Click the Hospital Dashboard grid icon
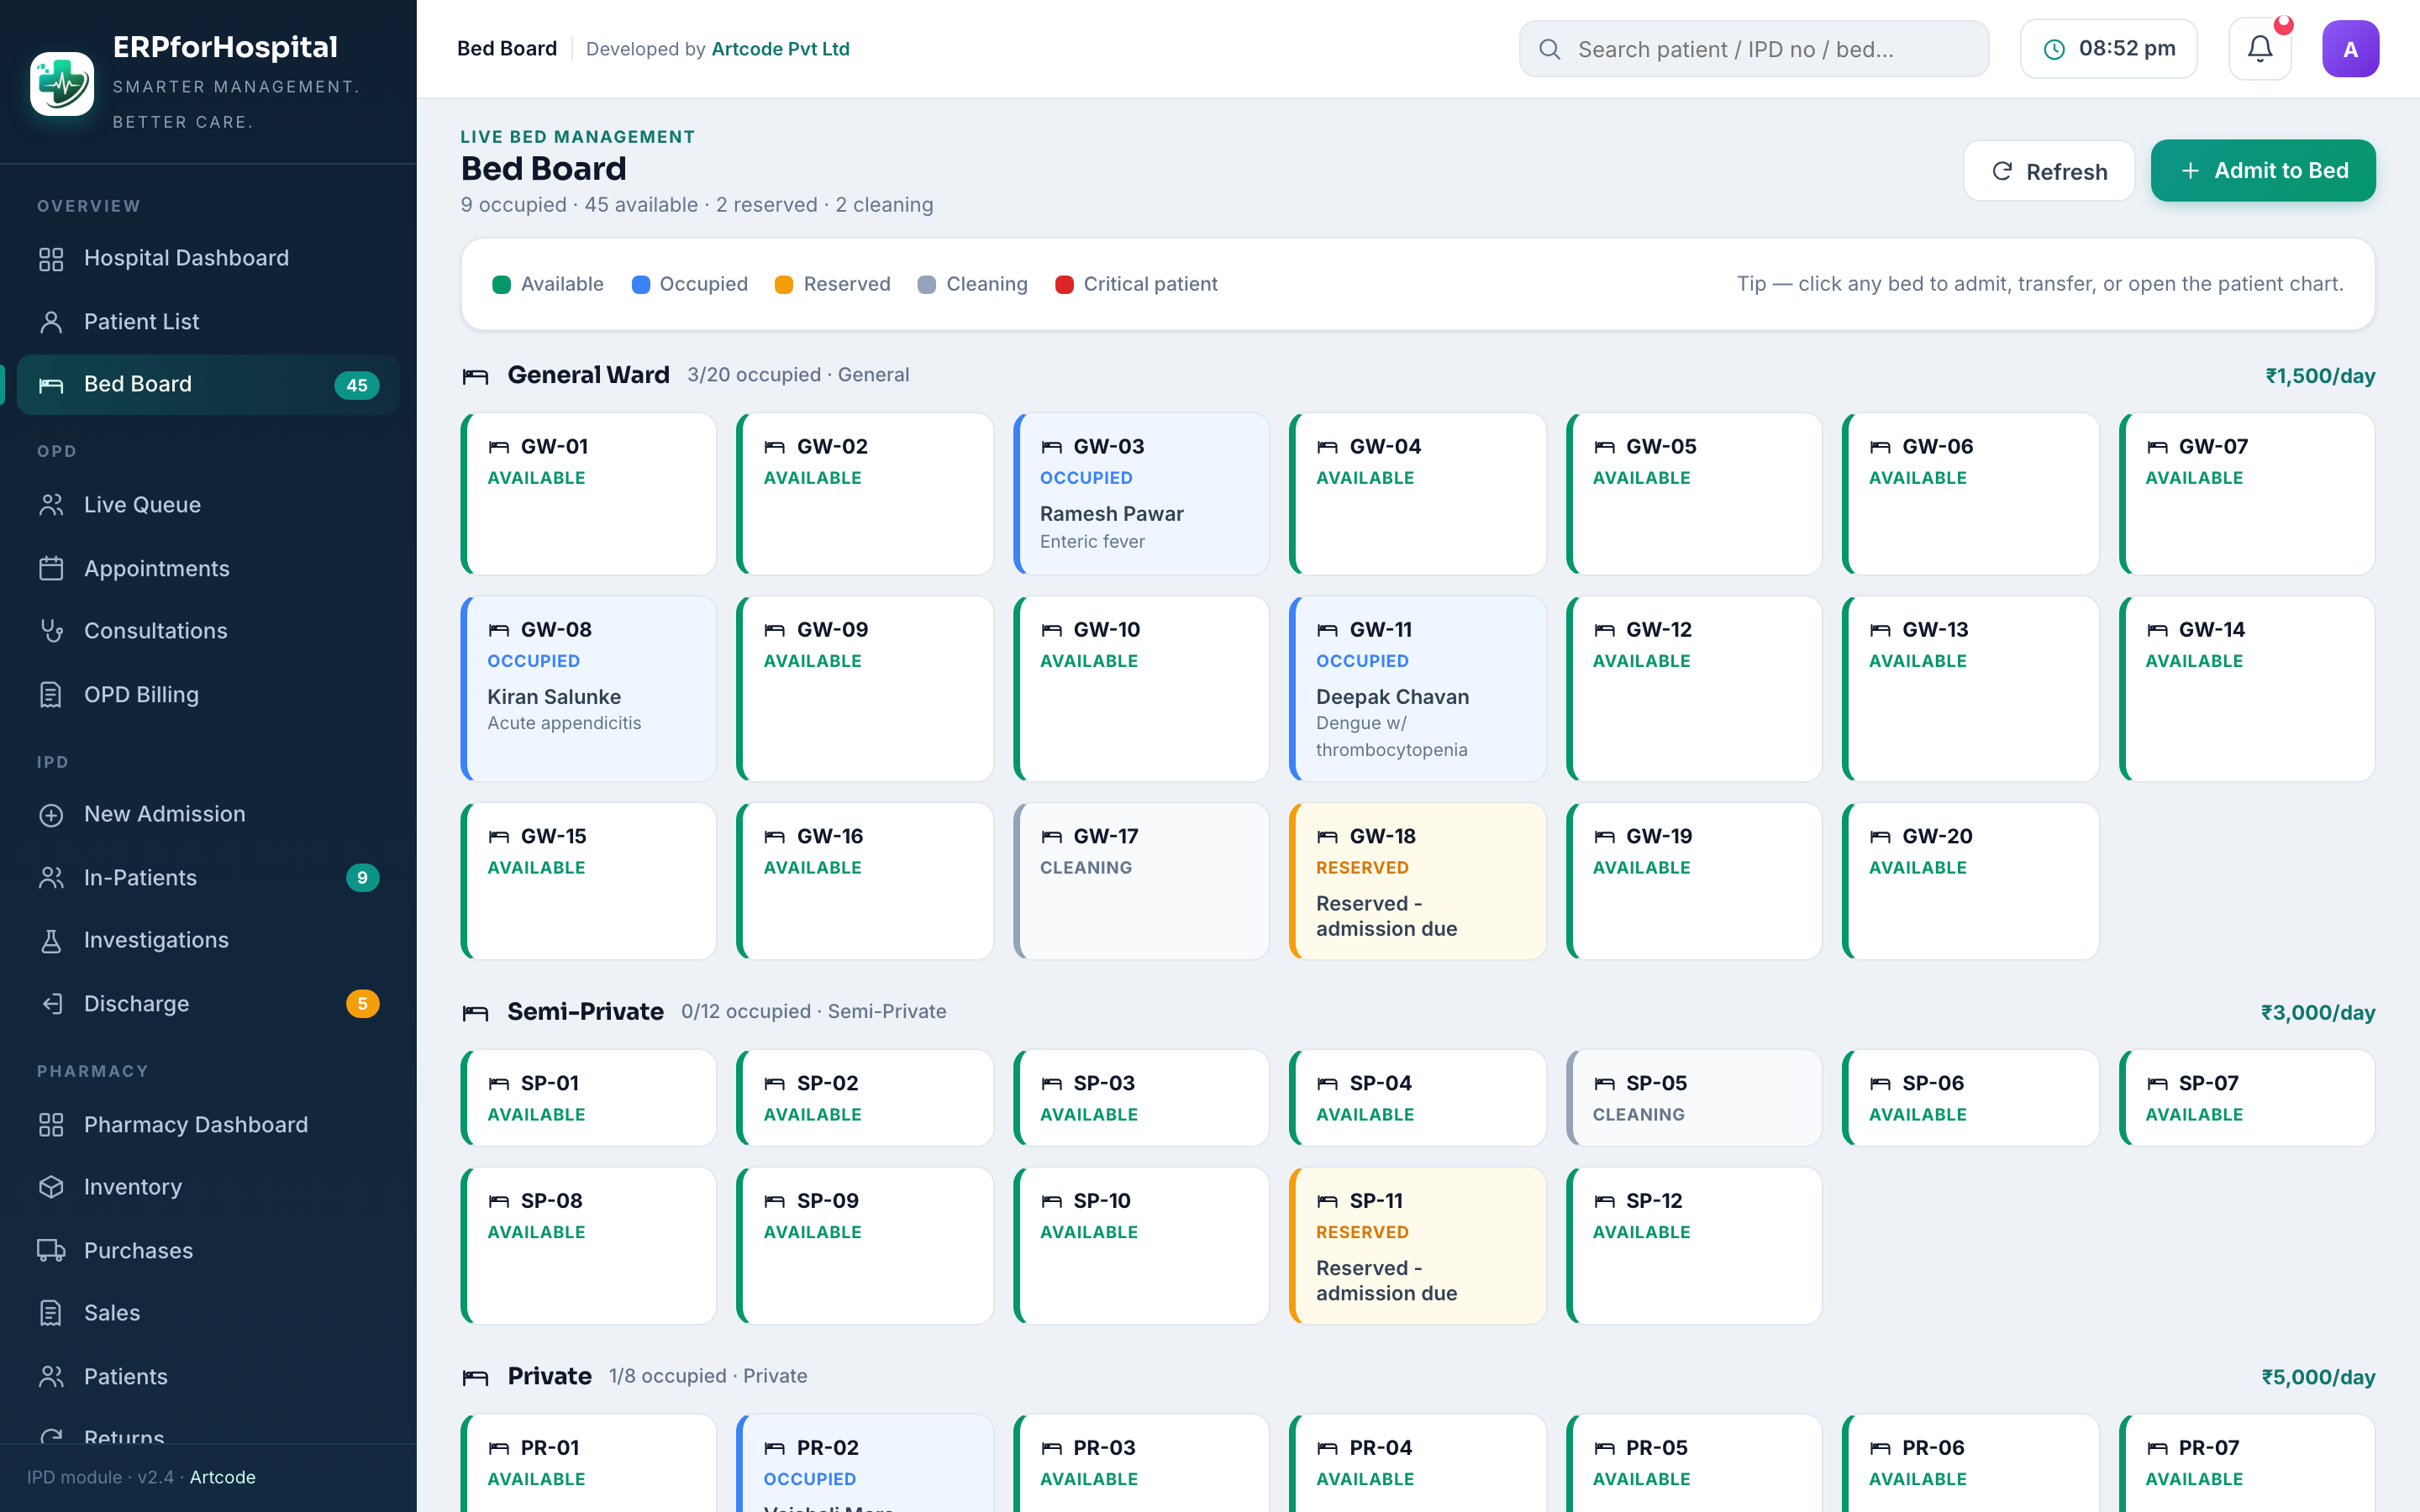Viewport: 2420px width, 1512px height. pyautogui.click(x=51, y=259)
